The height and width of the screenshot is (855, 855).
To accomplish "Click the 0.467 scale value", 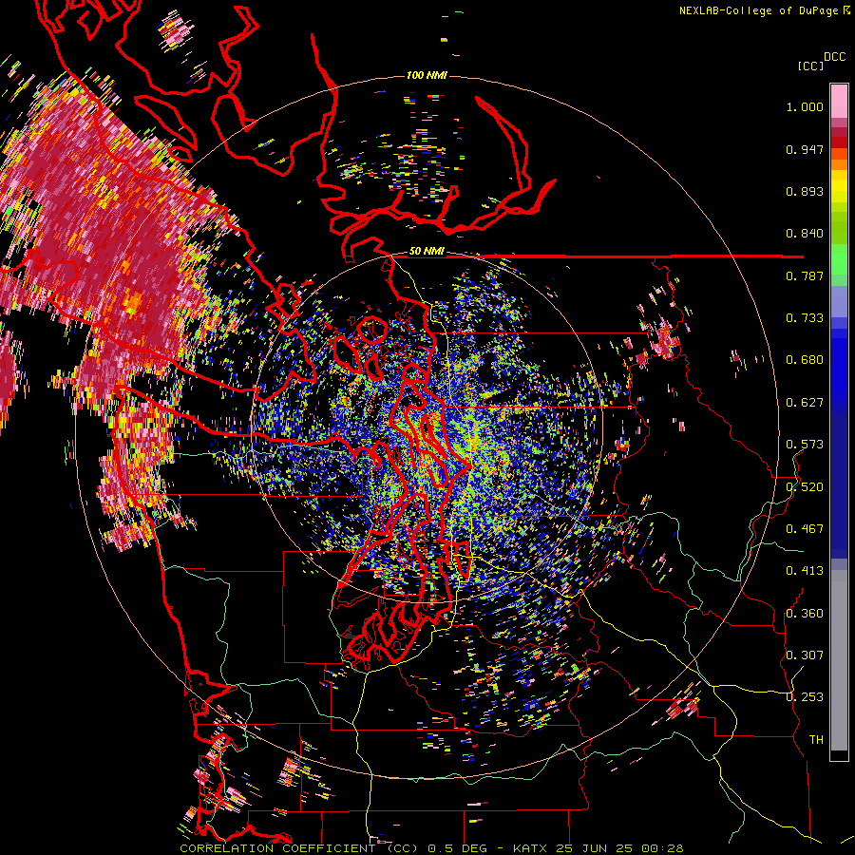I will click(805, 529).
